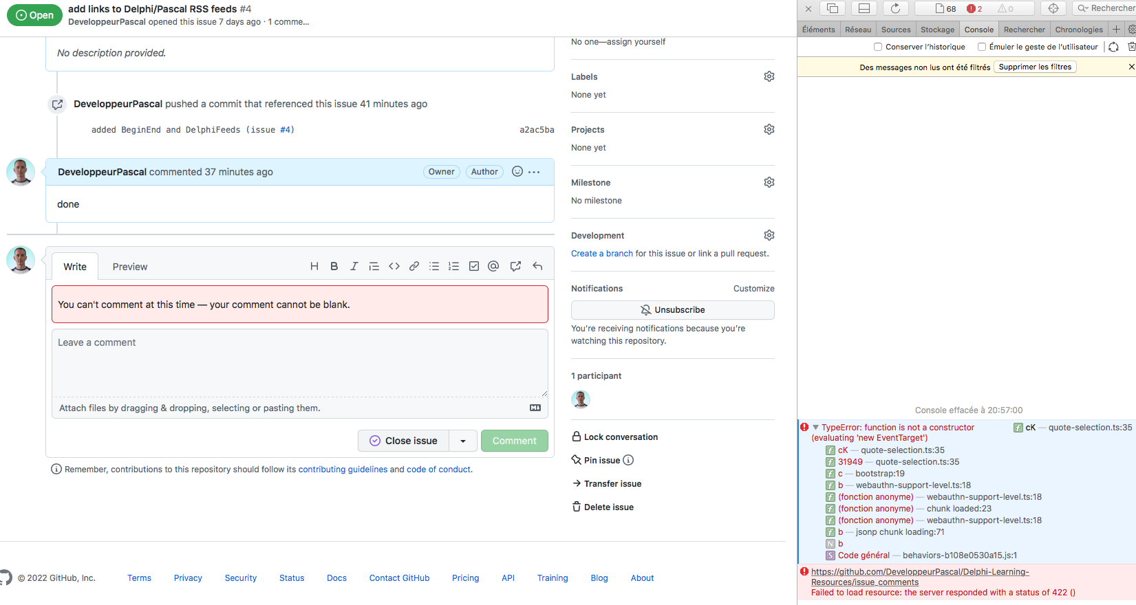Open Pricing footer link
This screenshot has width=1136, height=605.
465,578
